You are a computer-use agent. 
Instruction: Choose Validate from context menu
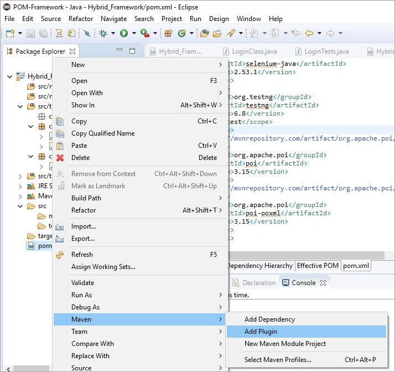pos(141,283)
